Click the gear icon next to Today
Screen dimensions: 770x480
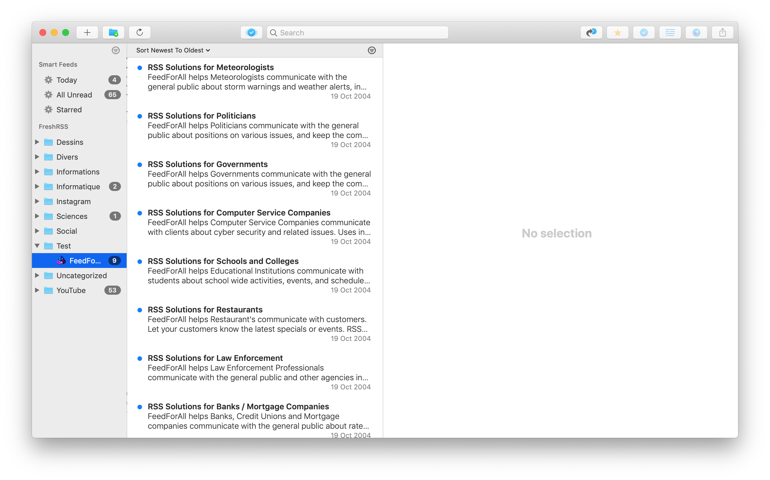coord(48,80)
